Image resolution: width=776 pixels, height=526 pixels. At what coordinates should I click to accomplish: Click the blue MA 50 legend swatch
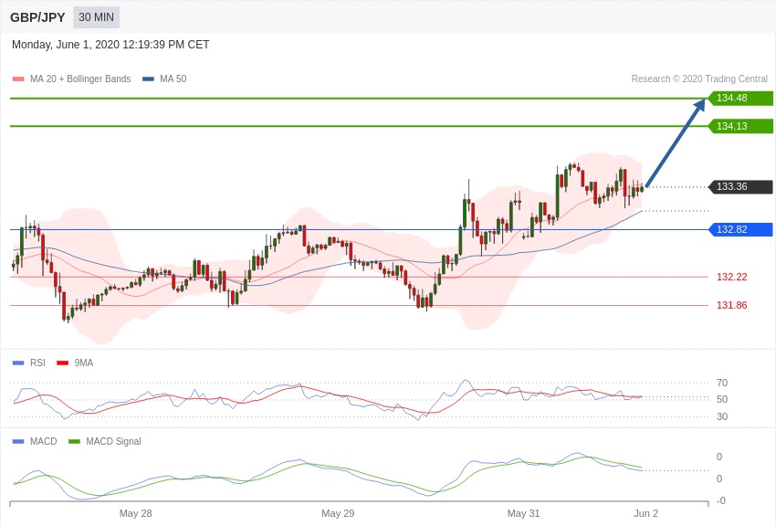pos(148,79)
